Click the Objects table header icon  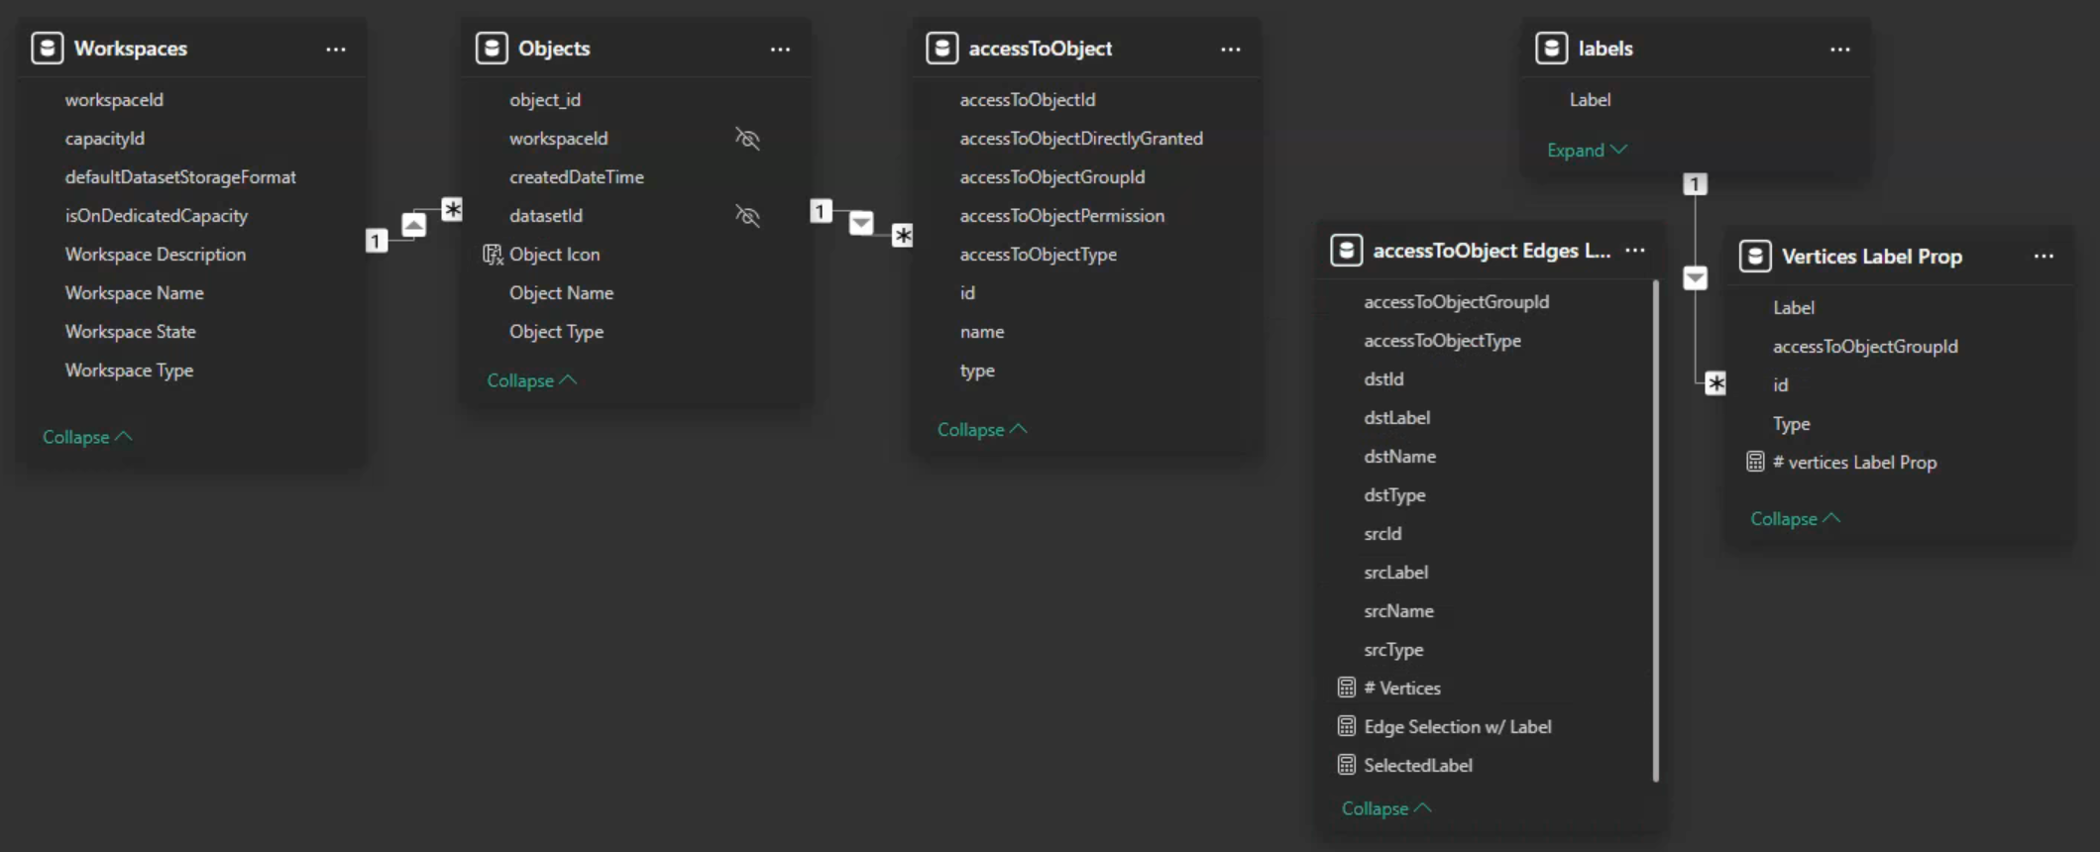click(492, 49)
